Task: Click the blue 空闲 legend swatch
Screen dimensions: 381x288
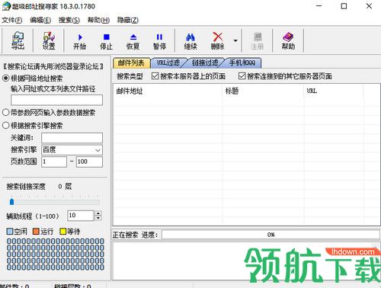Action: coord(10,232)
